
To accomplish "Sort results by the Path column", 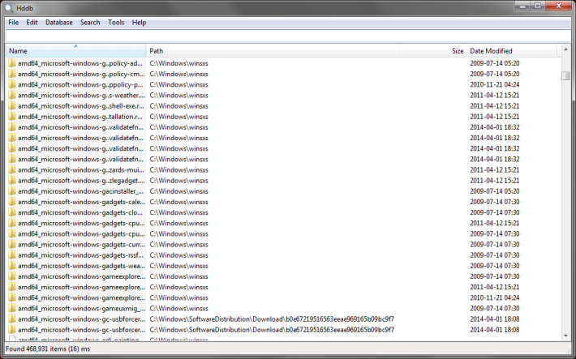I will tap(273, 51).
